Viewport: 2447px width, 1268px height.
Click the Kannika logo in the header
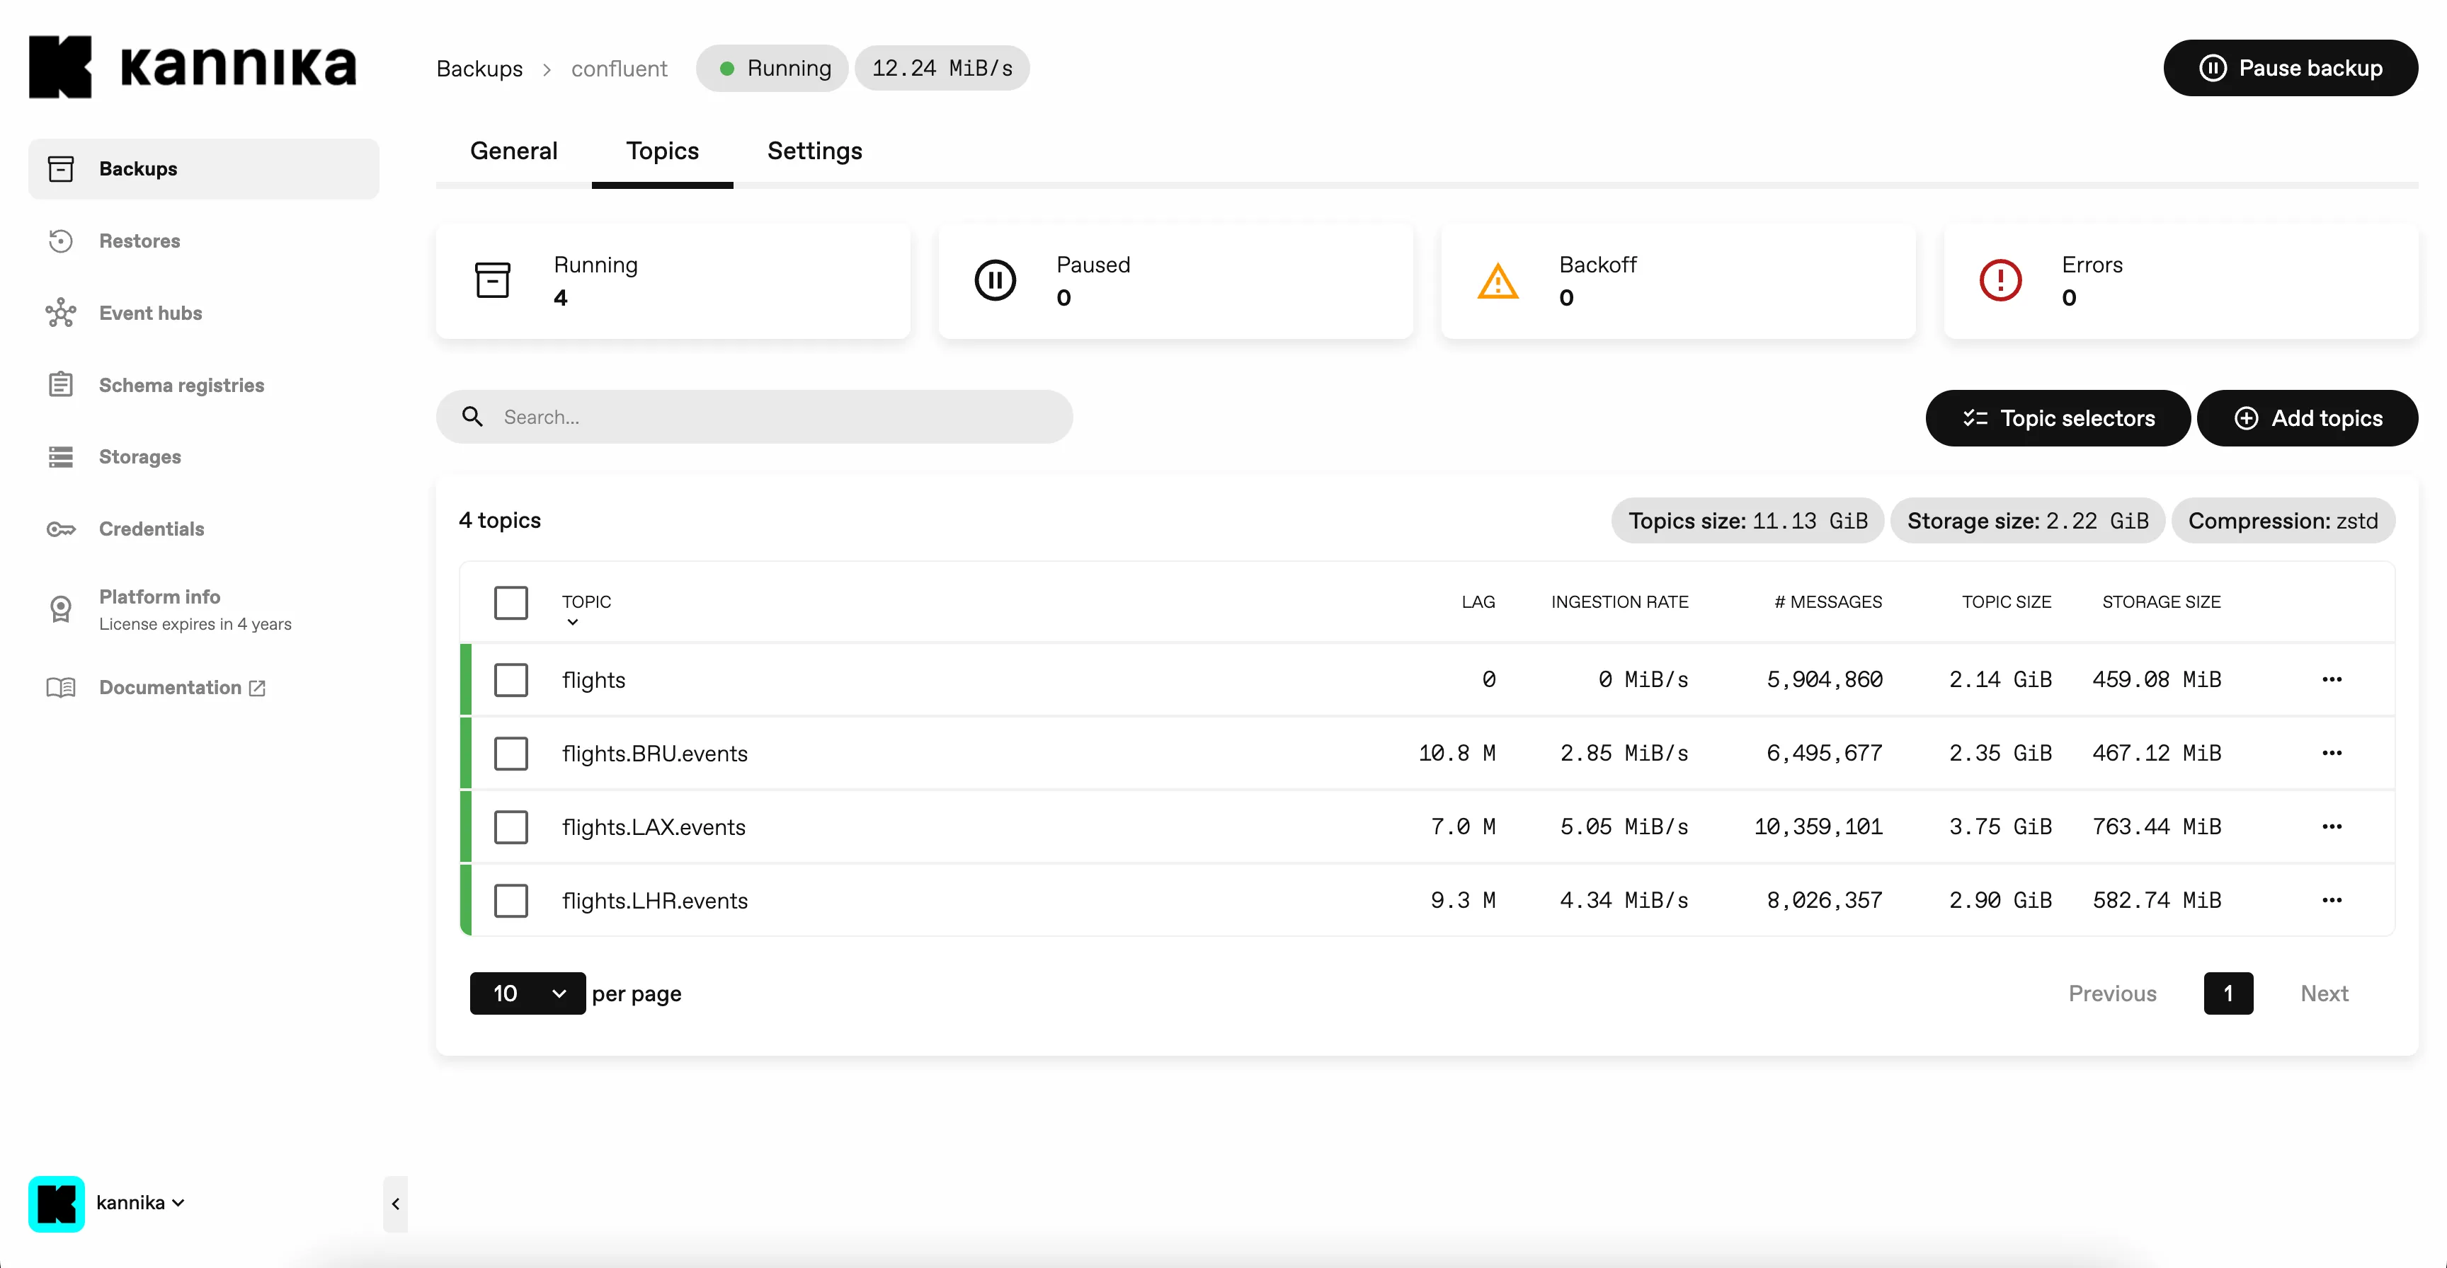point(193,67)
